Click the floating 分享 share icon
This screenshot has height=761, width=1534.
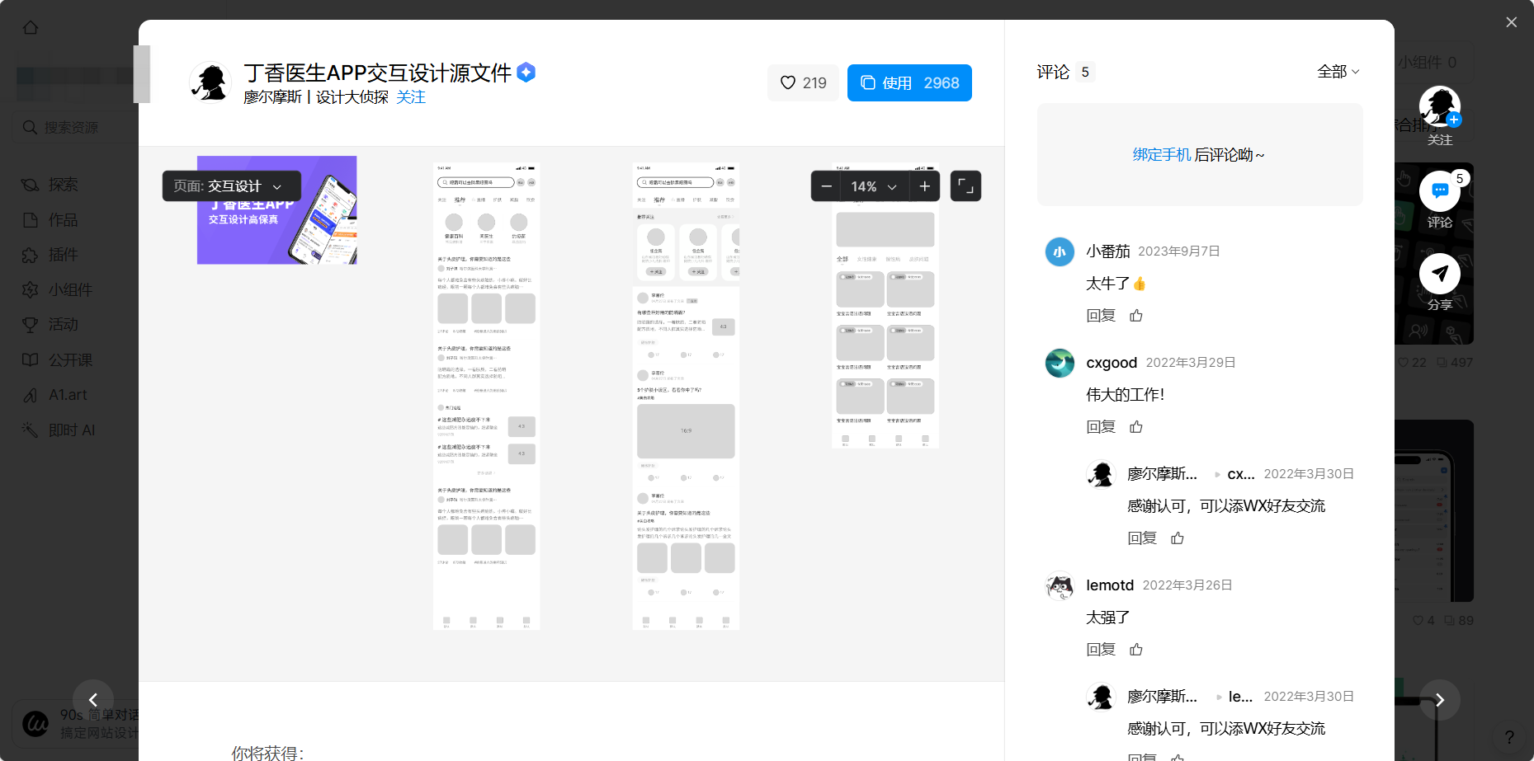point(1440,274)
